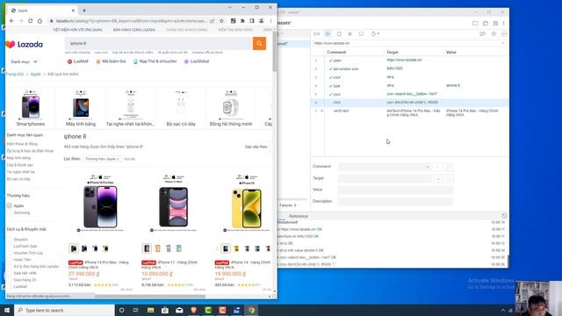The image size is (562, 316).
Task: Select set window size command row
Action: pyautogui.click(x=409, y=68)
